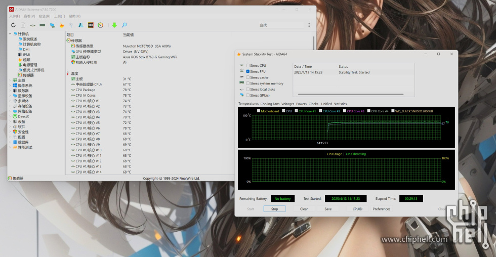Uncheck the Stress FPU checkbox

(x=247, y=71)
